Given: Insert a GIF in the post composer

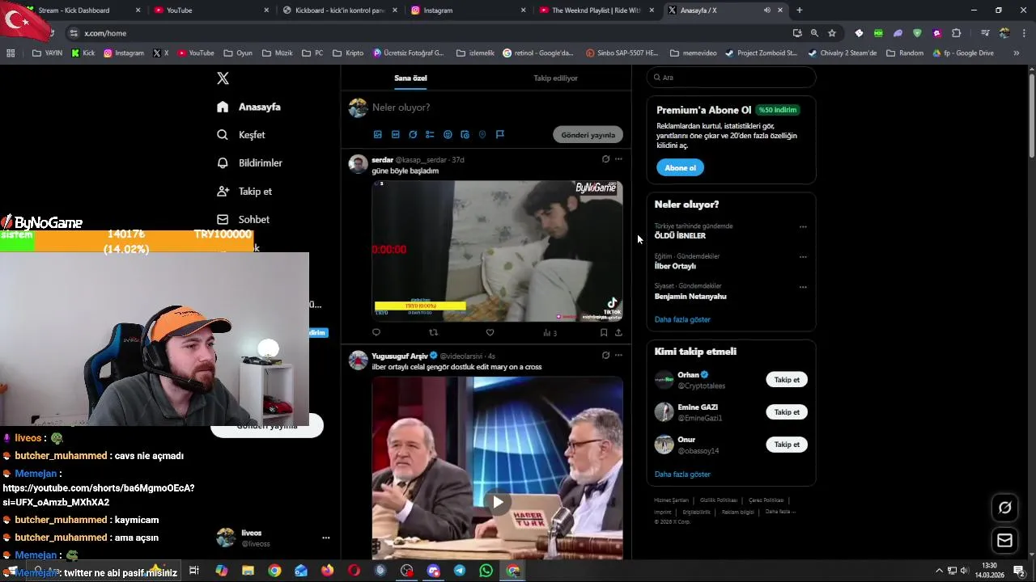Looking at the screenshot, I should 395,135.
